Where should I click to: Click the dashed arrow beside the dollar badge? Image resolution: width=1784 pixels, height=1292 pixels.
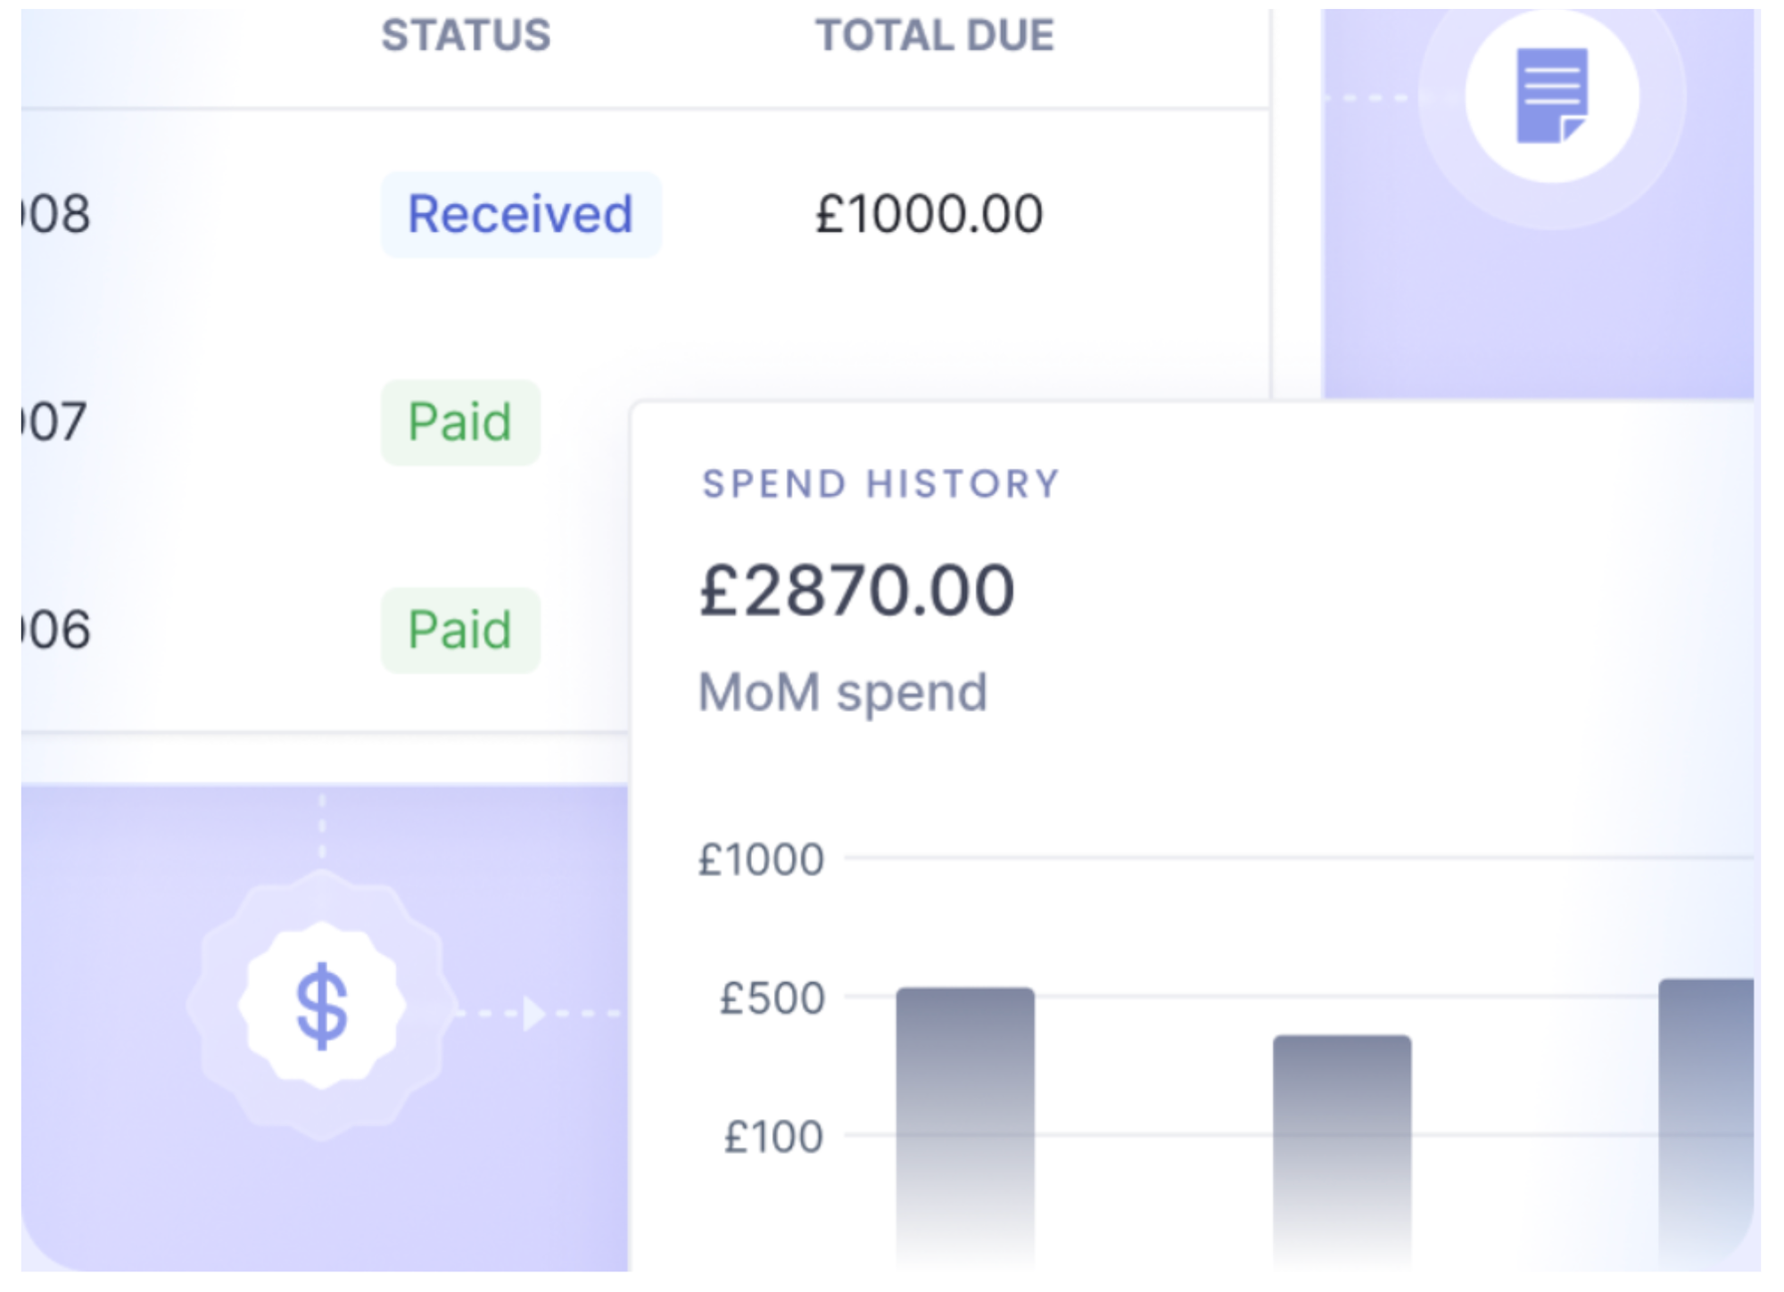(535, 1014)
